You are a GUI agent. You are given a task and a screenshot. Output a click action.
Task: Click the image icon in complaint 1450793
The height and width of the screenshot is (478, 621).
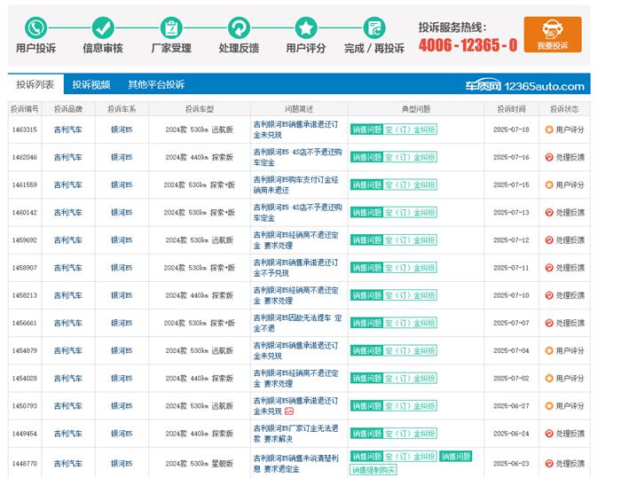[289, 411]
